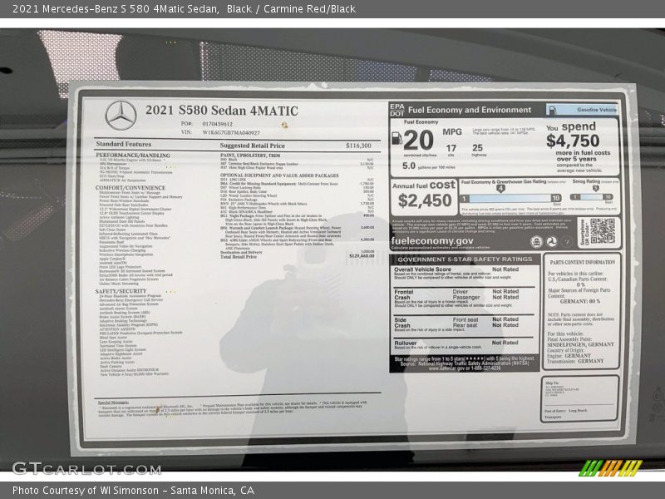
Task: Click the 17 city MPG value
Action: [x=451, y=148]
